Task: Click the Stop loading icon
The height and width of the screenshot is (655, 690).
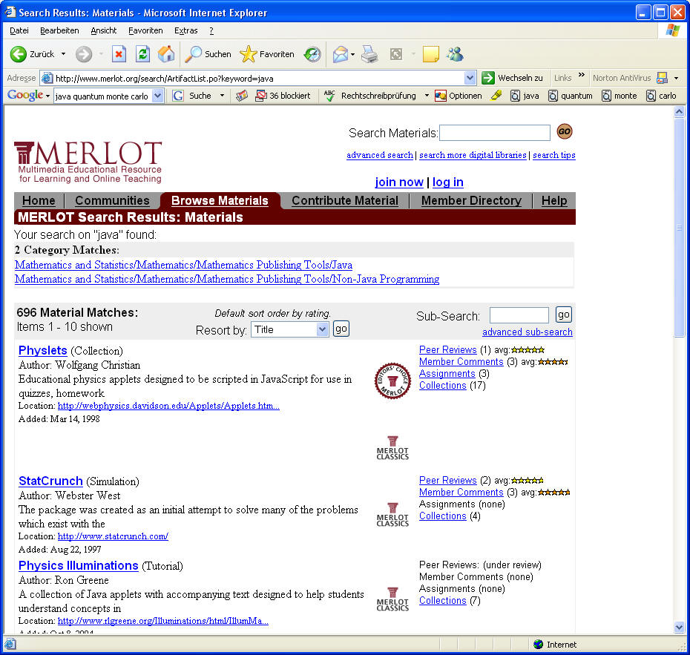Action: (119, 54)
